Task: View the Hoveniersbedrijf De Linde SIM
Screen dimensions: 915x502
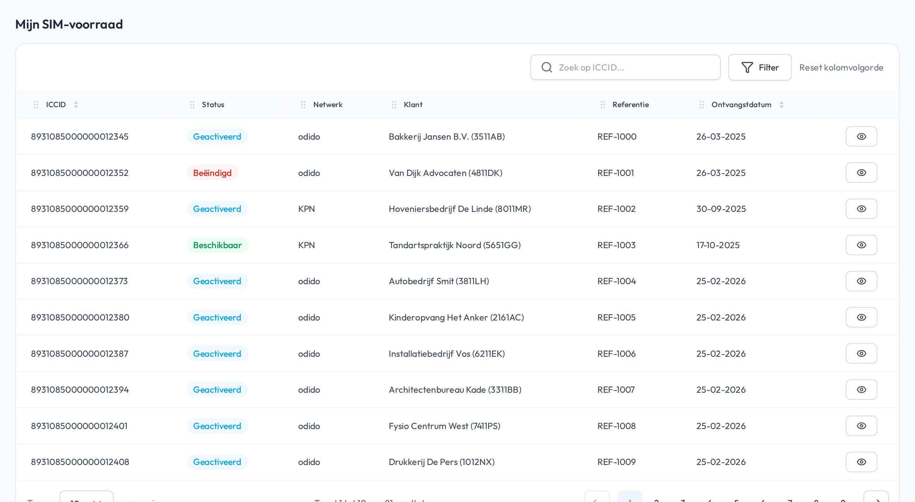Action: point(861,209)
